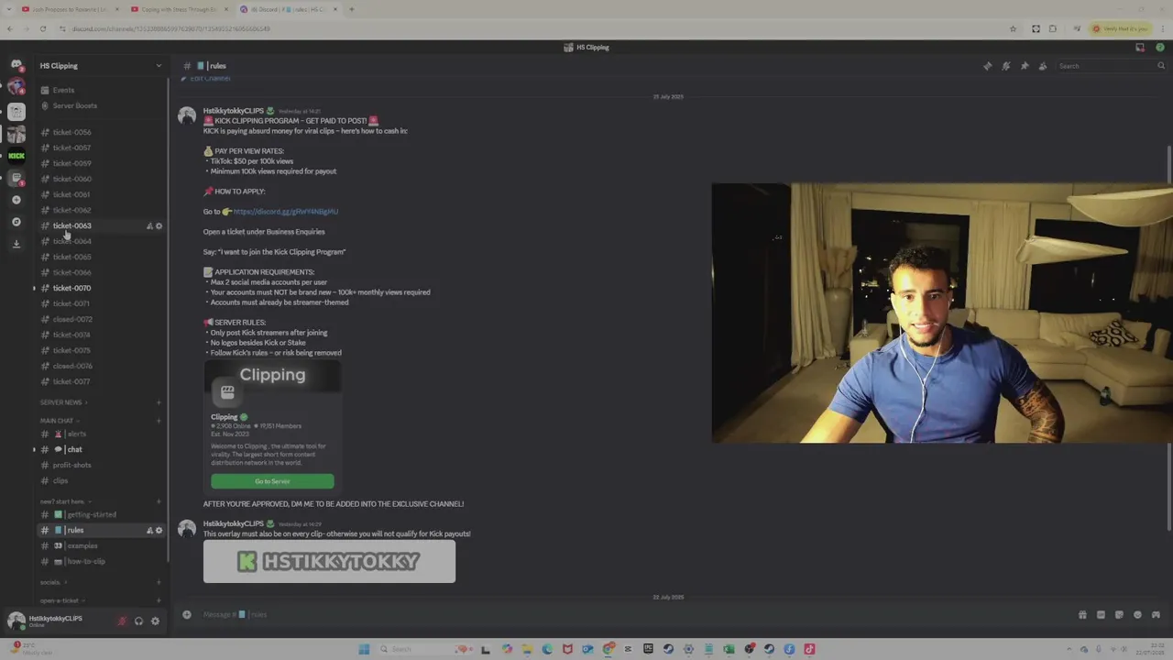Open Epic Games icon on taskbar
Viewport: 1173px width, 660px height.
pos(648,649)
